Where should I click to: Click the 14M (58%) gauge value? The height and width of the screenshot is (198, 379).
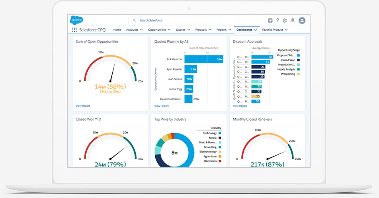[110, 86]
